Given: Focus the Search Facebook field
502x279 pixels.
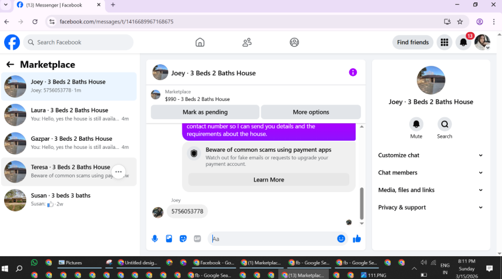Looking at the screenshot, I should coord(79,42).
